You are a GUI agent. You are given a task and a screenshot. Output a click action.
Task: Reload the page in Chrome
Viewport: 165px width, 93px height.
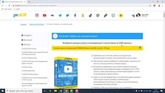click(x=9, y=6)
